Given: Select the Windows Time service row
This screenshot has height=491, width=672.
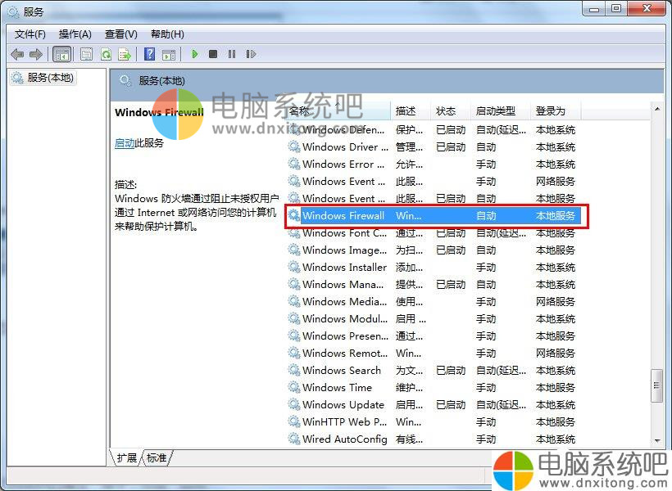Looking at the screenshot, I should coord(434,387).
